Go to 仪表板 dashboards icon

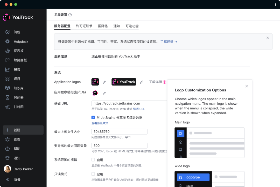(8, 51)
